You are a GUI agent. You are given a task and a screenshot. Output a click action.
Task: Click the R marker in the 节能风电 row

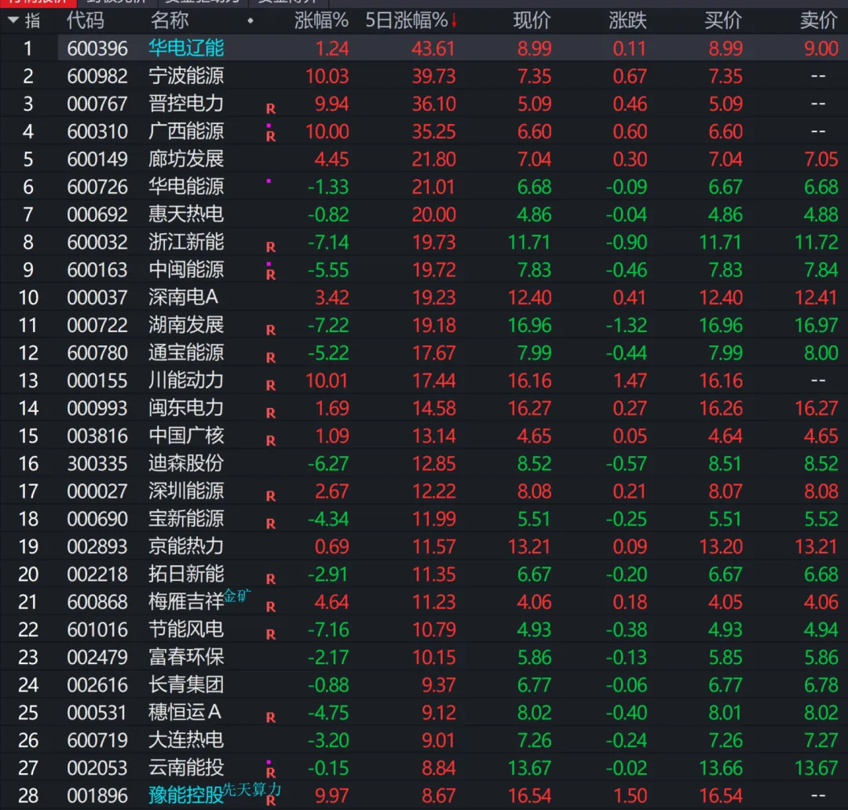(271, 634)
